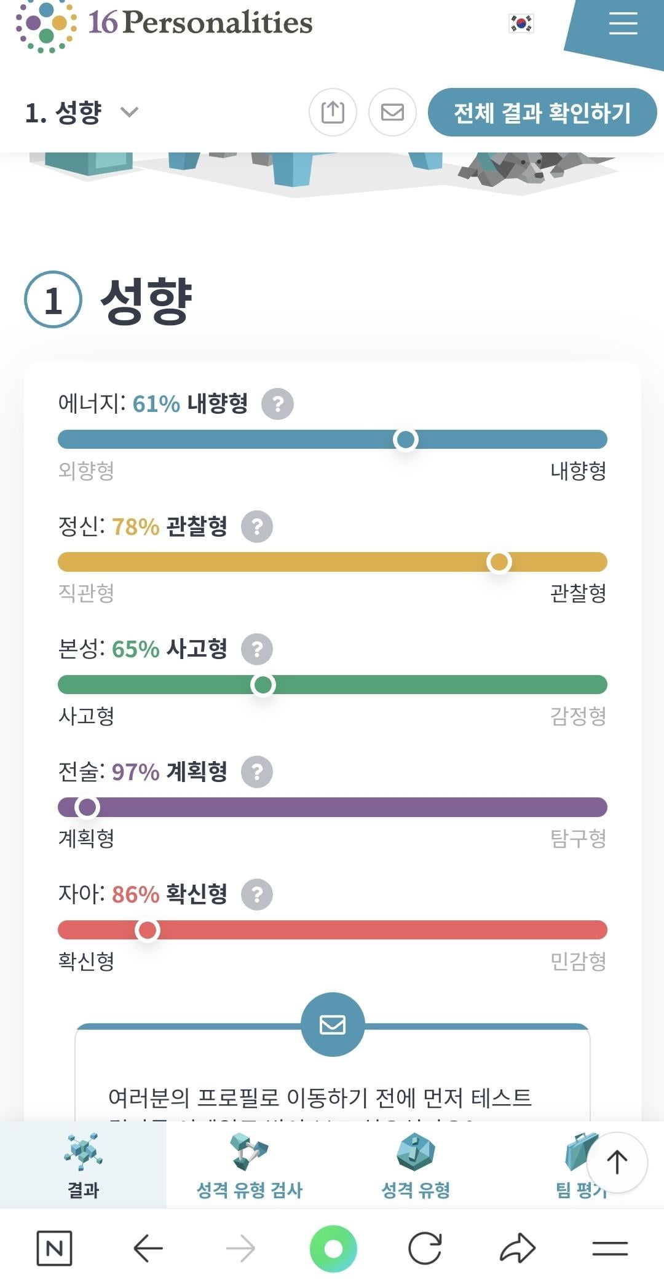Click the 전체 결과 확인하기 button
This screenshot has height=1288, width=664.
tap(542, 113)
